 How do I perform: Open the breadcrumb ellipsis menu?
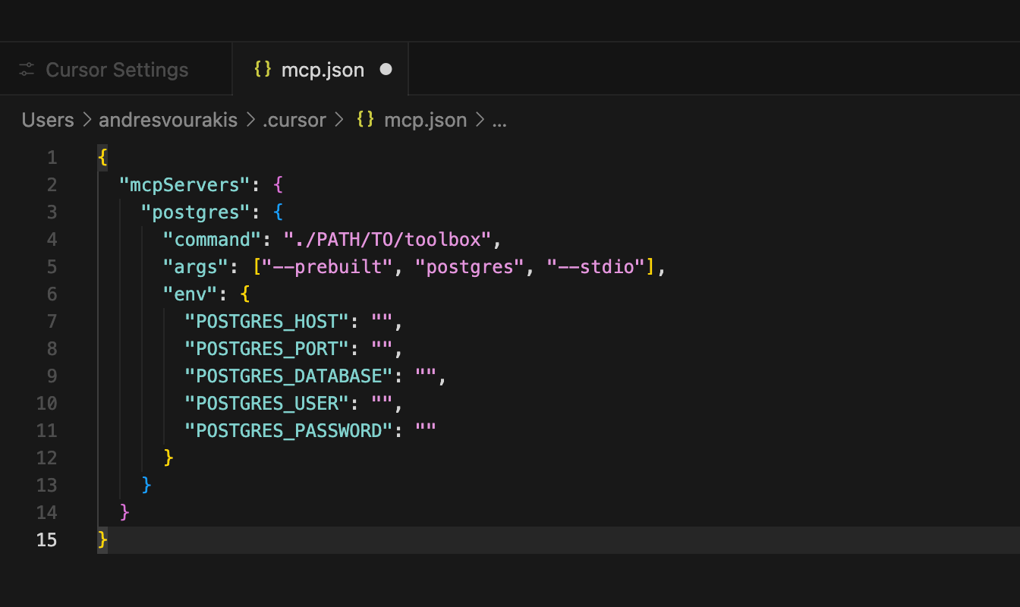point(500,119)
